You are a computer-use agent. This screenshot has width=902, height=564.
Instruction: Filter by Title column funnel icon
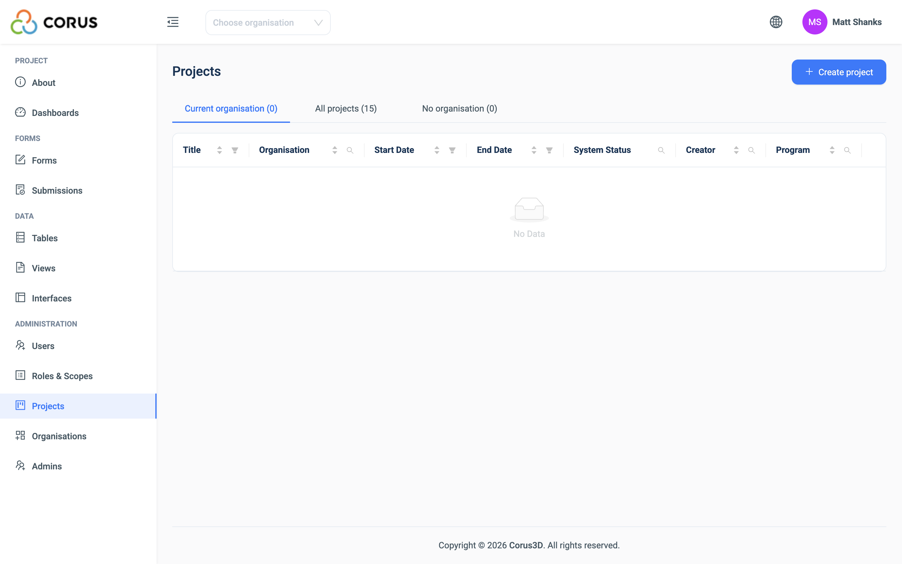click(x=235, y=150)
